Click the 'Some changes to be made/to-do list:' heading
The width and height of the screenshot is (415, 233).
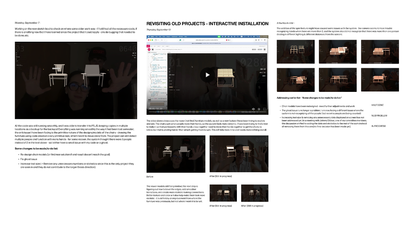(36, 149)
